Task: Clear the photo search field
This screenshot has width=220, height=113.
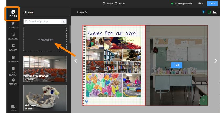Action: point(64,21)
